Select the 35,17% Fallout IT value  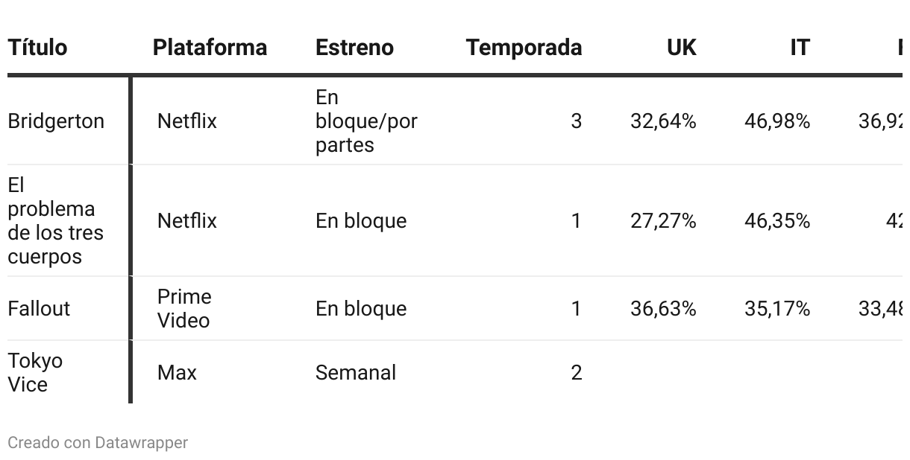777,309
